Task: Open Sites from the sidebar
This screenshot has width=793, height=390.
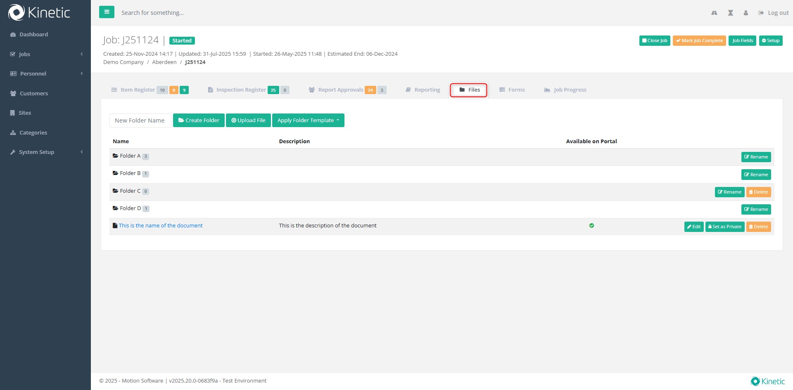Action: click(21, 113)
